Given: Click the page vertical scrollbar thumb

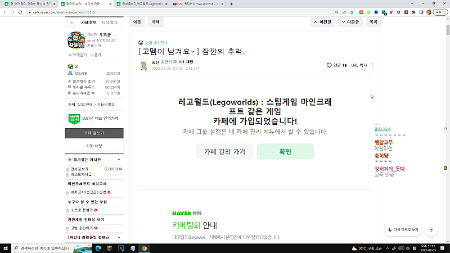Looking at the screenshot, I should 448,30.
